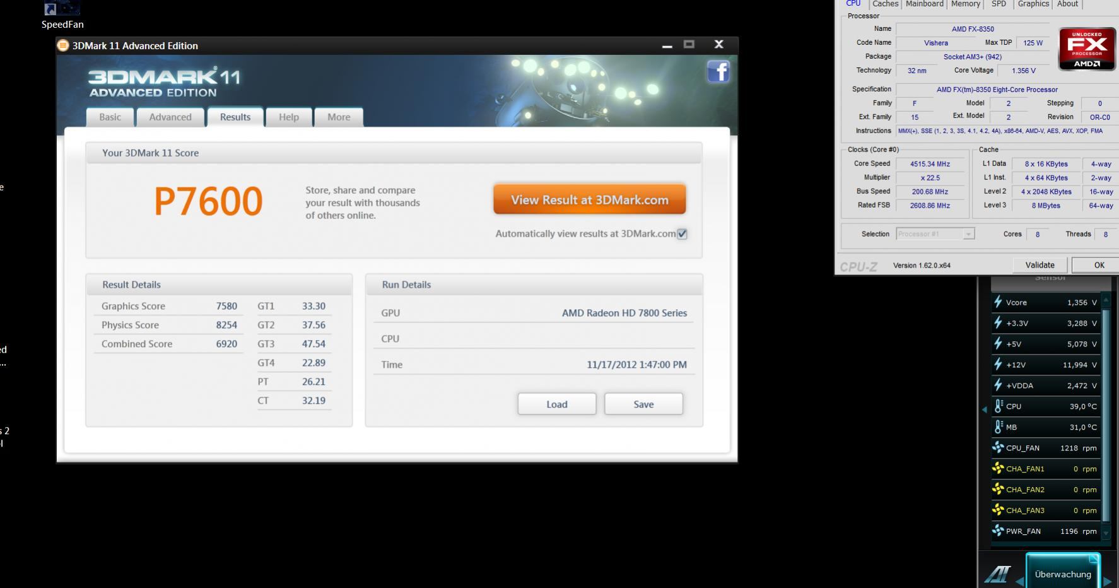Click the Validate button in CPU-Z
The width and height of the screenshot is (1119, 588).
1040,265
